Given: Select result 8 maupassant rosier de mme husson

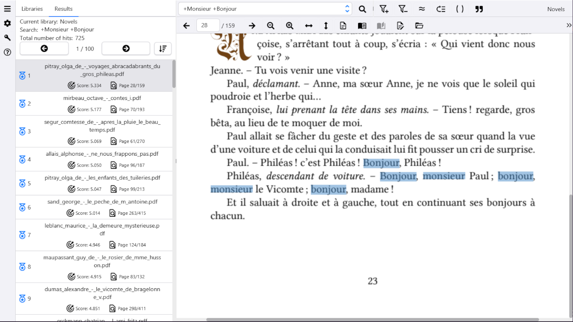Looking at the screenshot, I should (x=94, y=267).
